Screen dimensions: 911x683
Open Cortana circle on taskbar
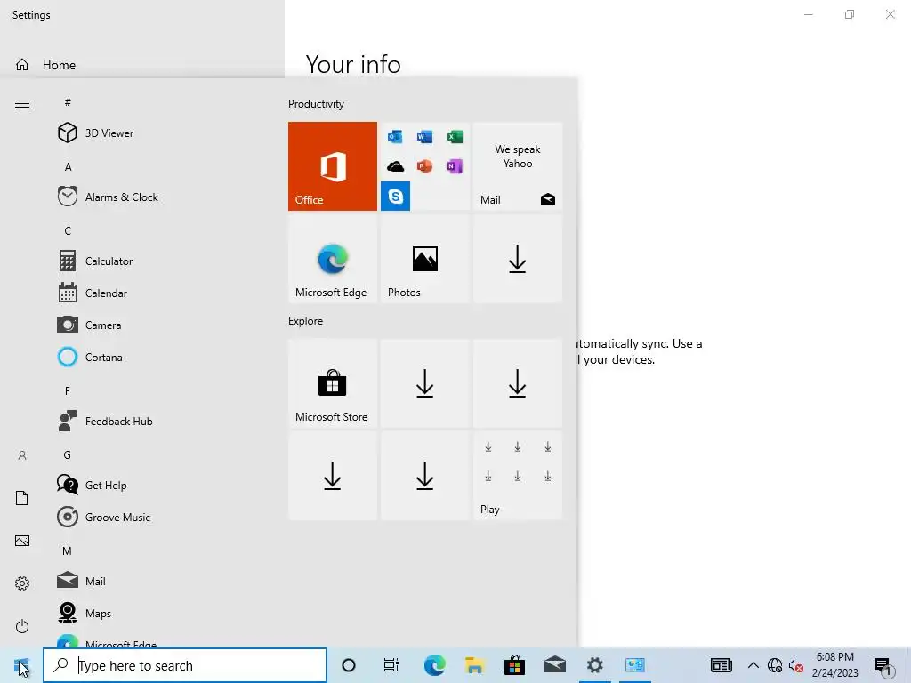pyautogui.click(x=349, y=665)
